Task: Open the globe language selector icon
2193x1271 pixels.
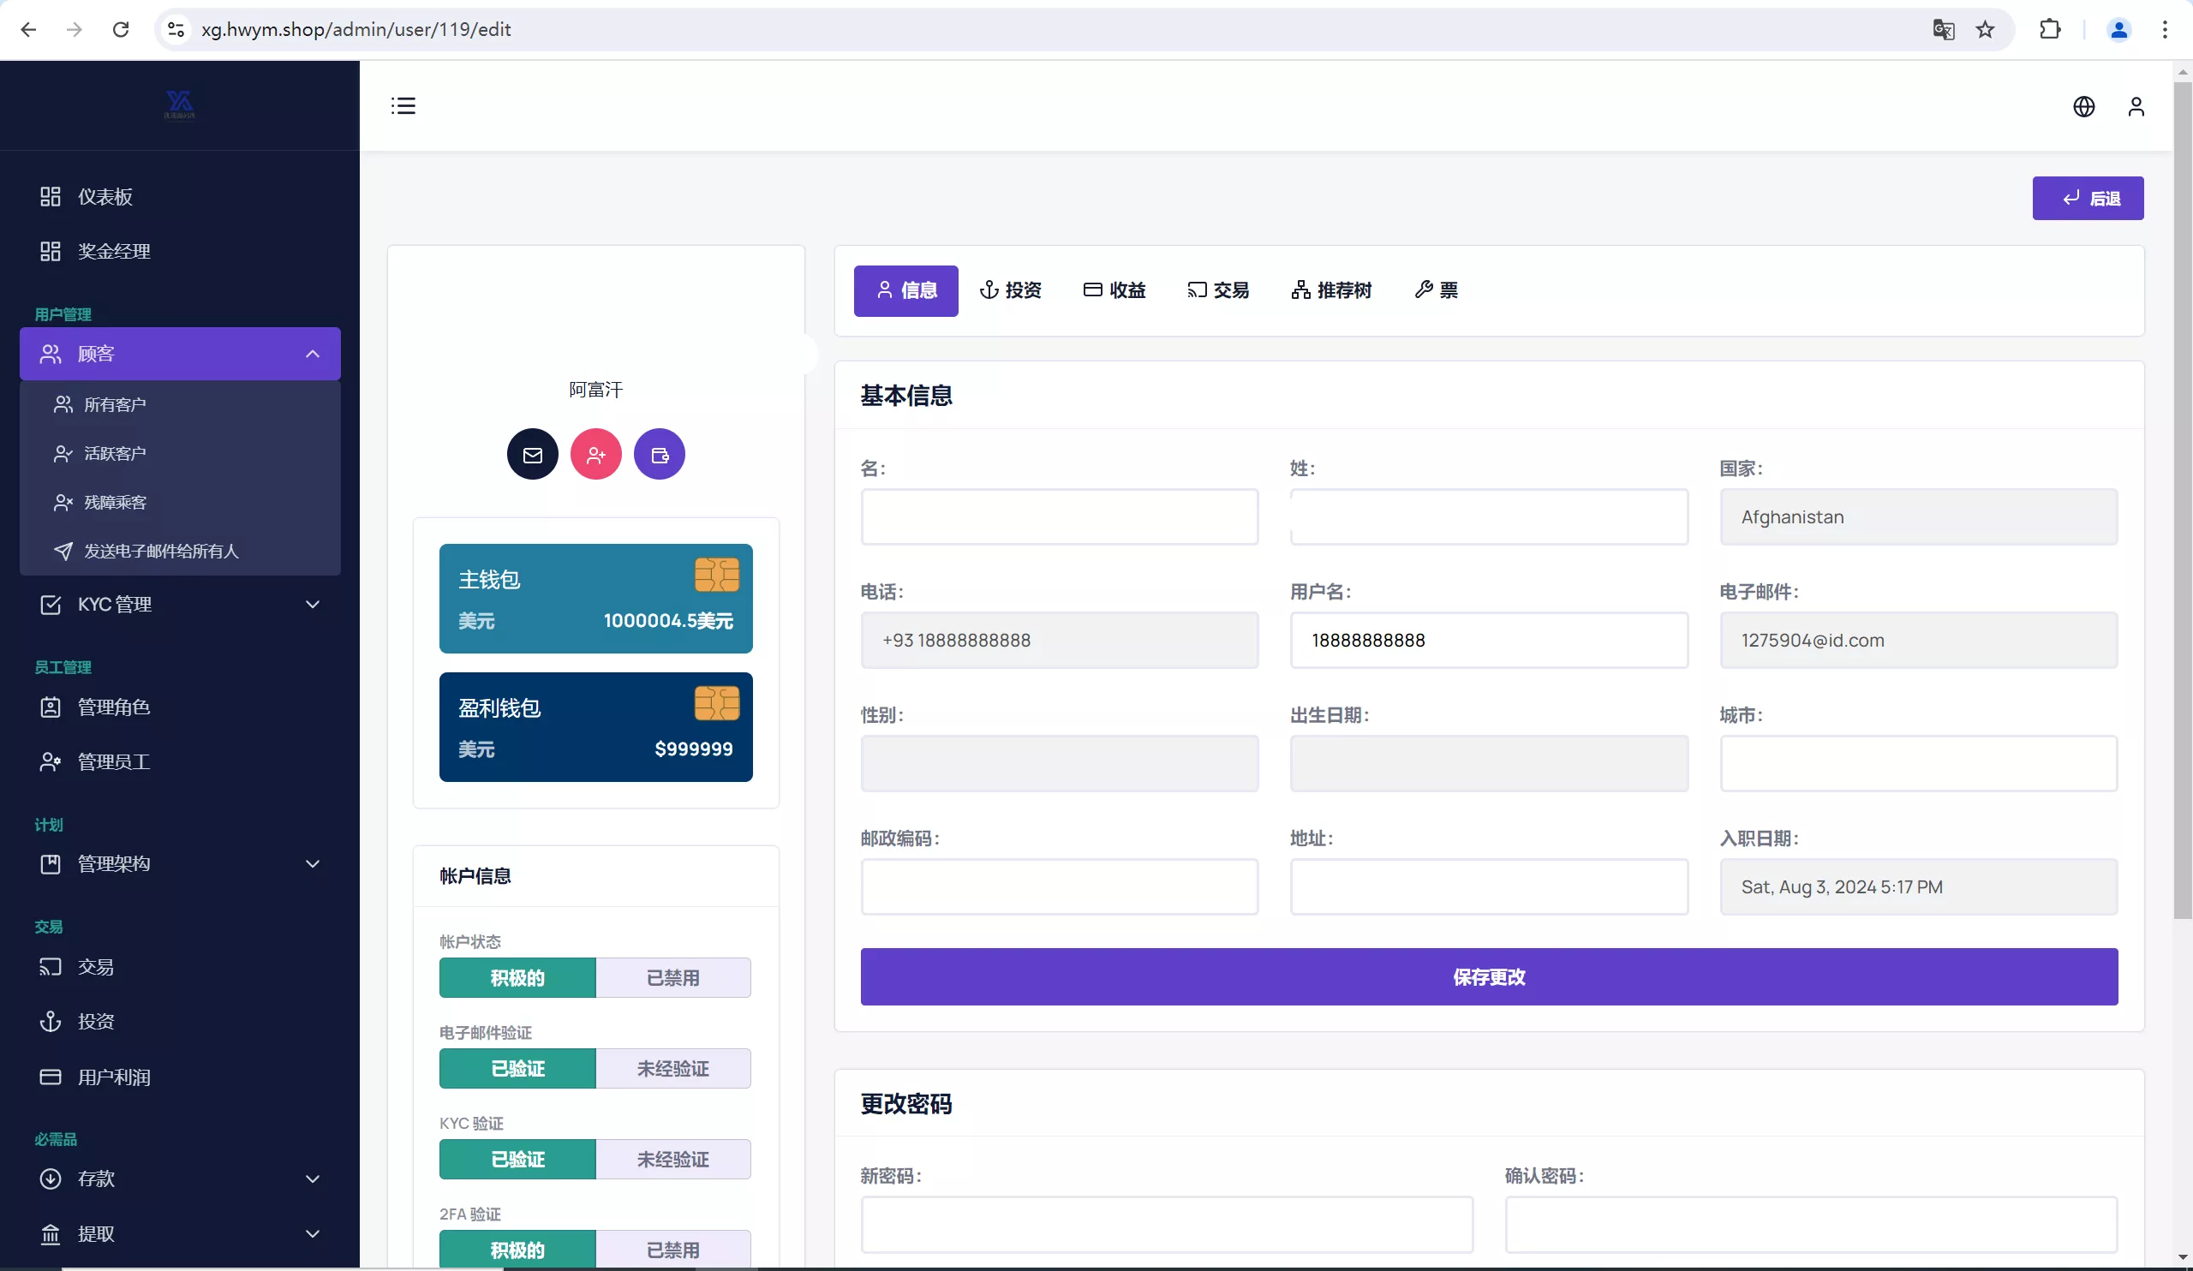Action: tap(2083, 106)
